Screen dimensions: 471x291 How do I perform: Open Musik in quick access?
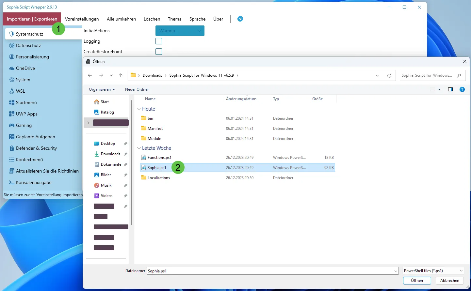pyautogui.click(x=103, y=185)
